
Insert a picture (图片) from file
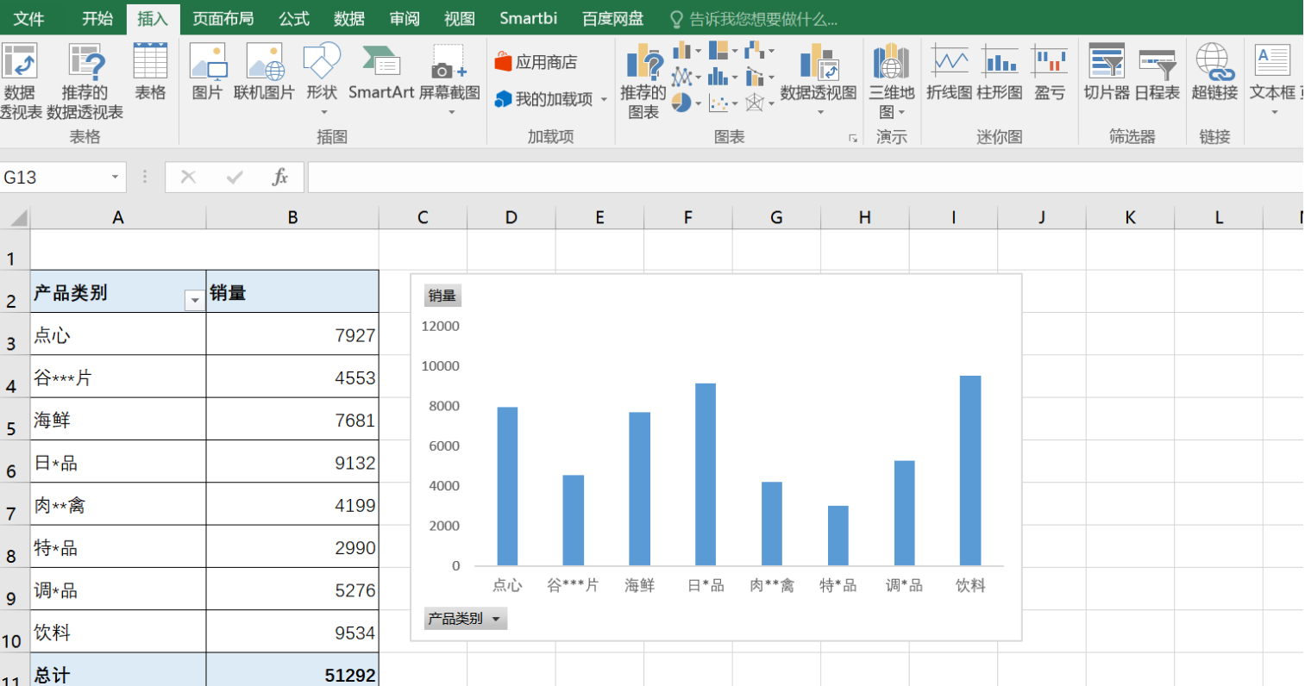pos(207,72)
